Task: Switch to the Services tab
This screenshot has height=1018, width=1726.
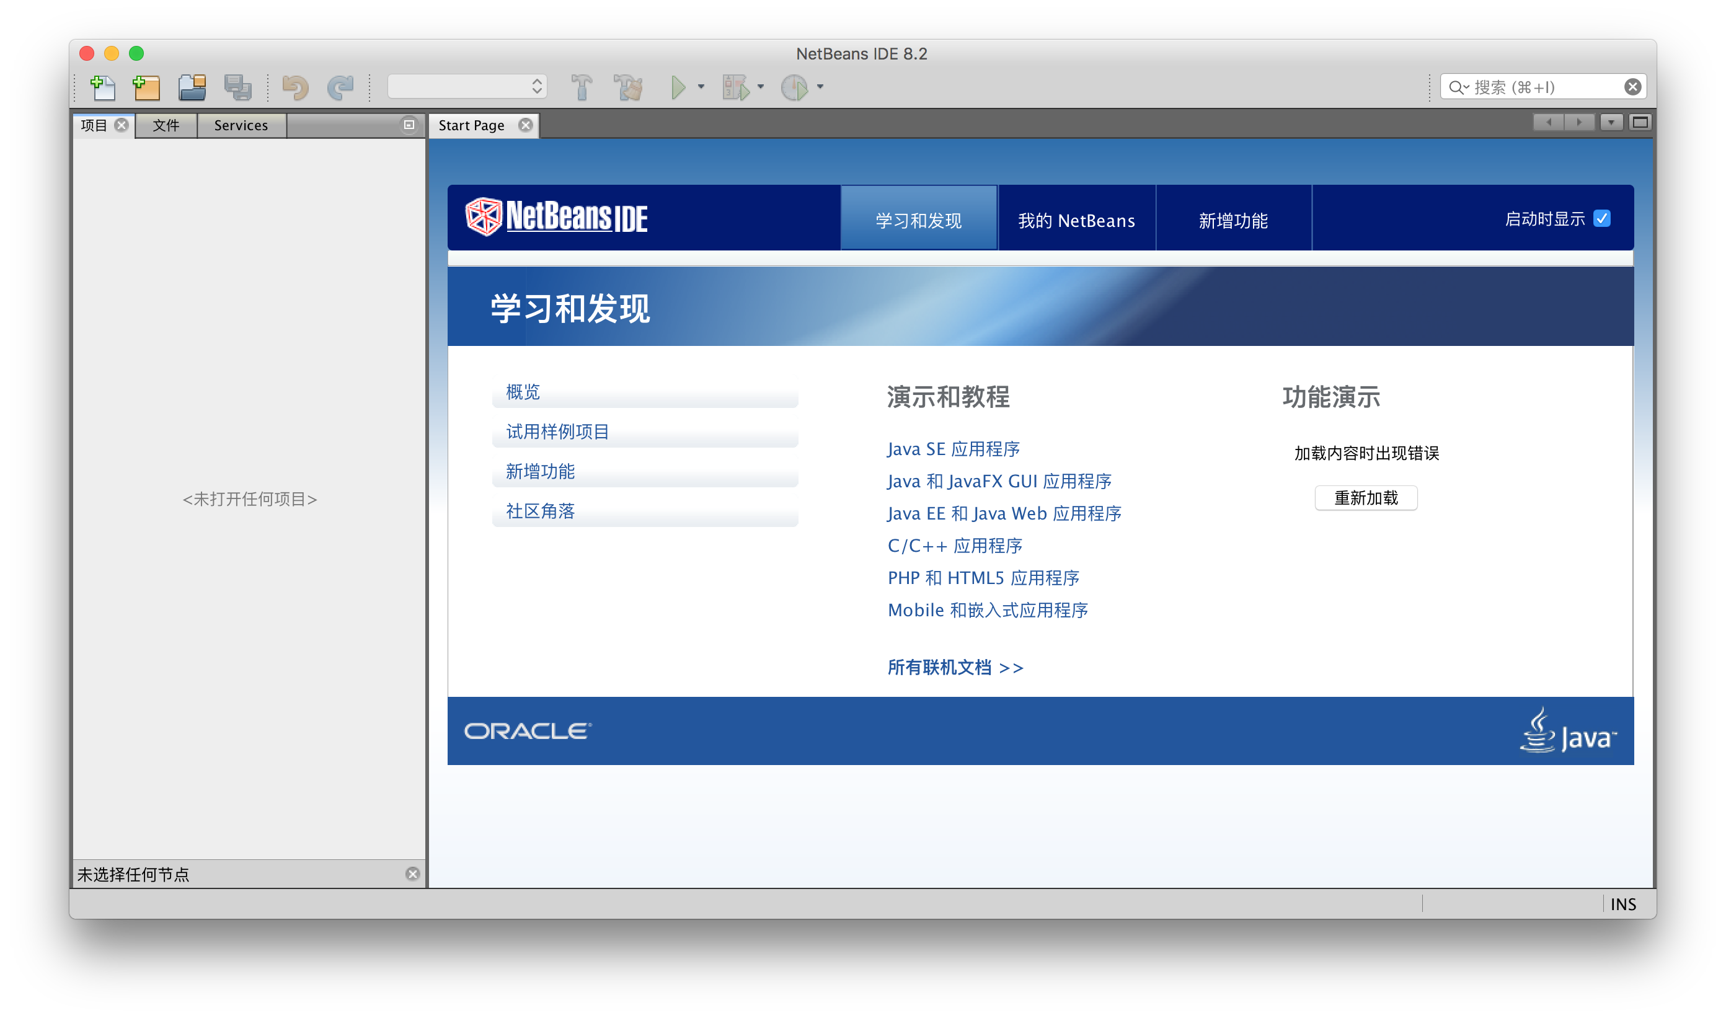Action: 241,125
